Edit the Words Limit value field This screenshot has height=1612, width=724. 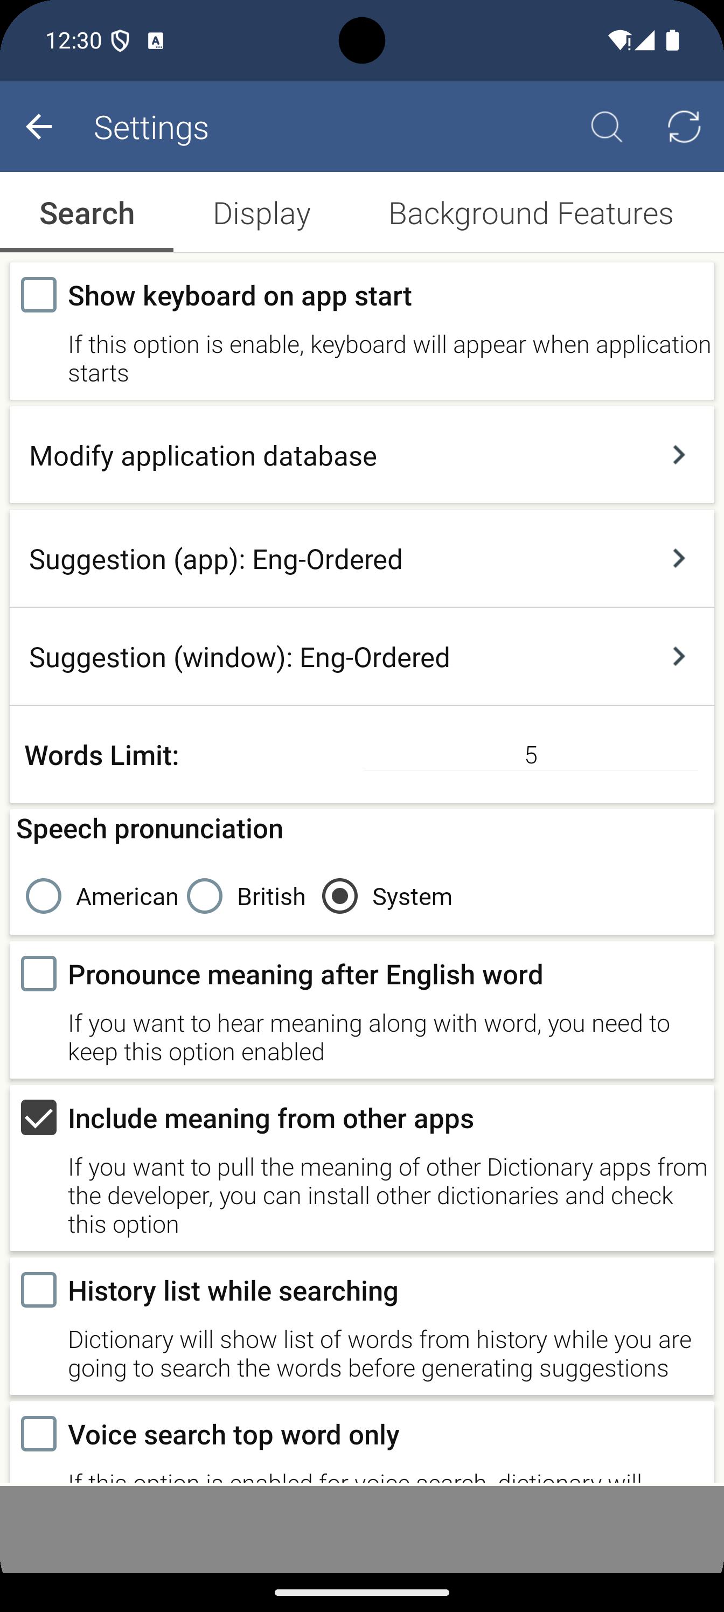[531, 755]
